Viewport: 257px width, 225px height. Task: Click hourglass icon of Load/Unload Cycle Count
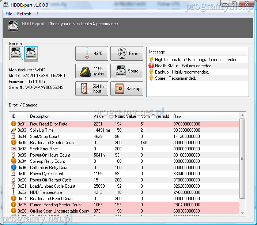click(x=13, y=186)
